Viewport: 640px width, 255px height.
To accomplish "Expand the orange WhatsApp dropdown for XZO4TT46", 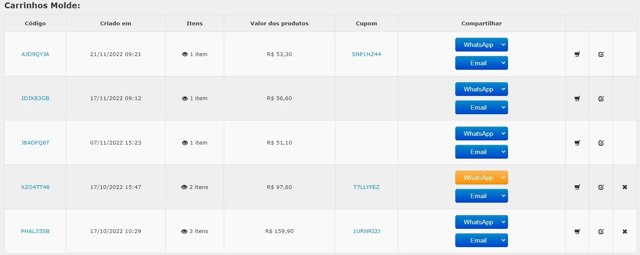I will [x=481, y=178].
